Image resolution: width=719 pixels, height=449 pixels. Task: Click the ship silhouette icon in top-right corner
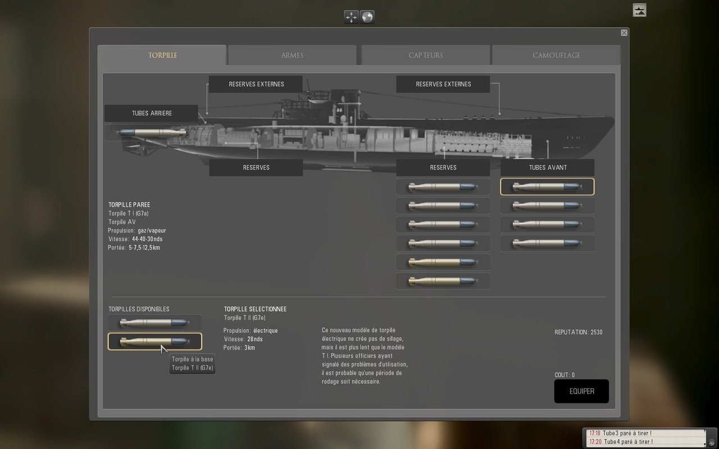639,10
